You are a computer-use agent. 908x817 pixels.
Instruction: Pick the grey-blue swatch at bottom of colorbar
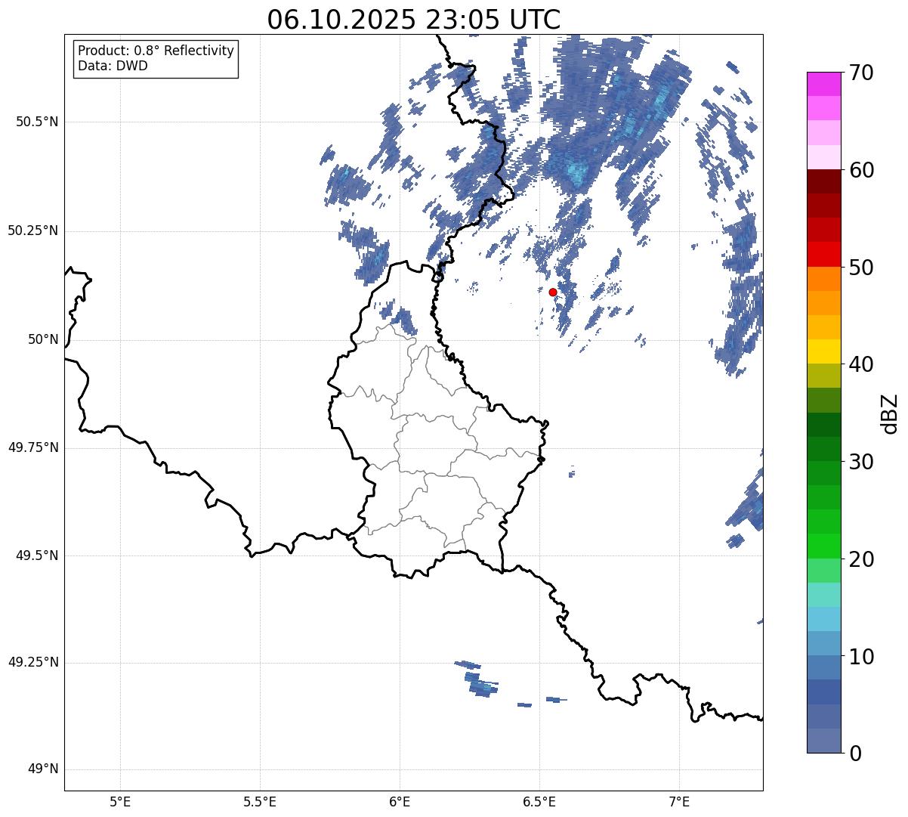(x=823, y=741)
